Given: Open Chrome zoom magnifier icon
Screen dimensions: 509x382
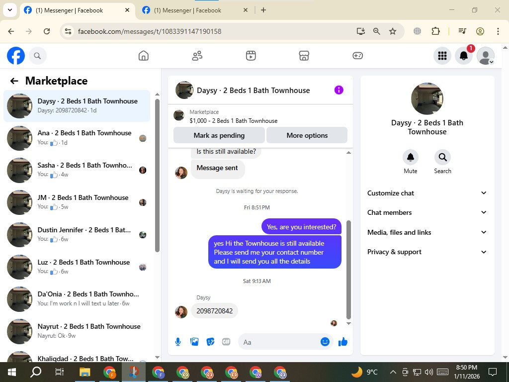Looking at the screenshot, I should (377, 31).
